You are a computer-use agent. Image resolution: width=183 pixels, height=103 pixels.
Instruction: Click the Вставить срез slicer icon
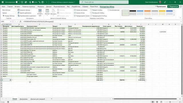point(40,11)
